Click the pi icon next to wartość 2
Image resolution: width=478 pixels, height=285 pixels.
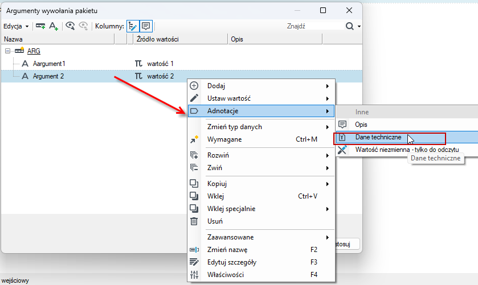point(138,76)
